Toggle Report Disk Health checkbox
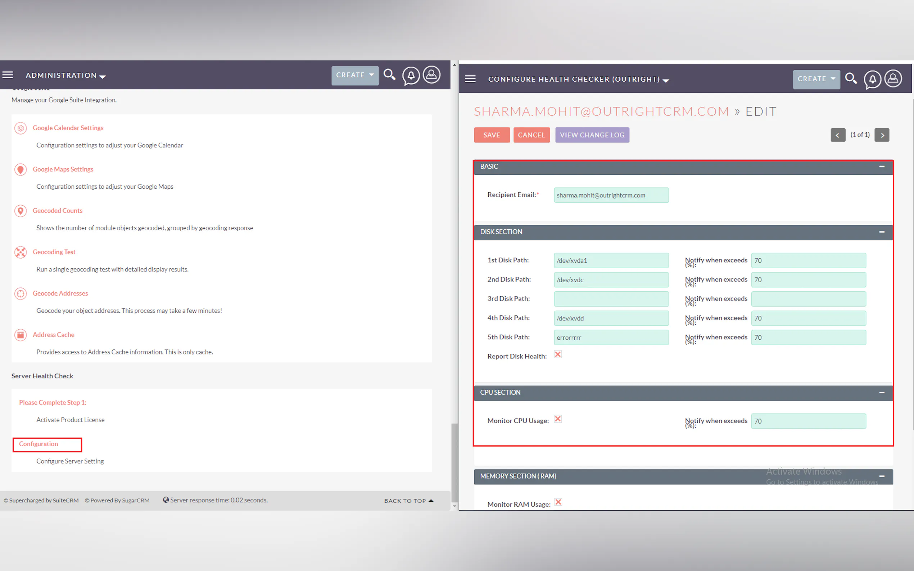The height and width of the screenshot is (571, 914). [x=558, y=354]
